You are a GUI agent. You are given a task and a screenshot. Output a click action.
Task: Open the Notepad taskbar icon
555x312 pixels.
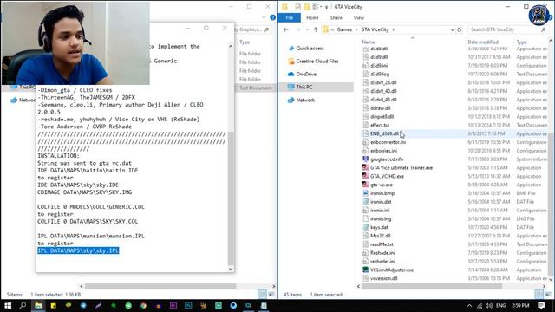[x=264, y=306]
